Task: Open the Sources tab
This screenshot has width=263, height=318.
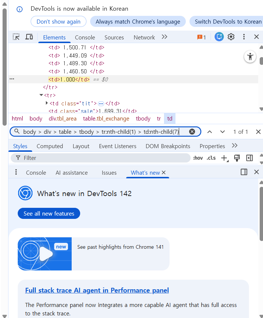Action: click(114, 38)
